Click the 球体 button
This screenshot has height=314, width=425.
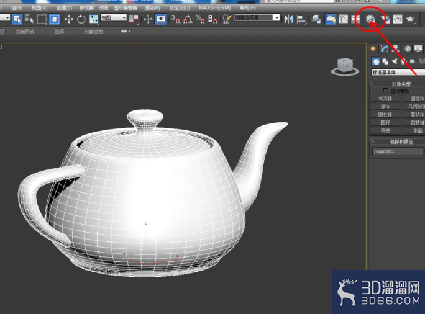385,106
